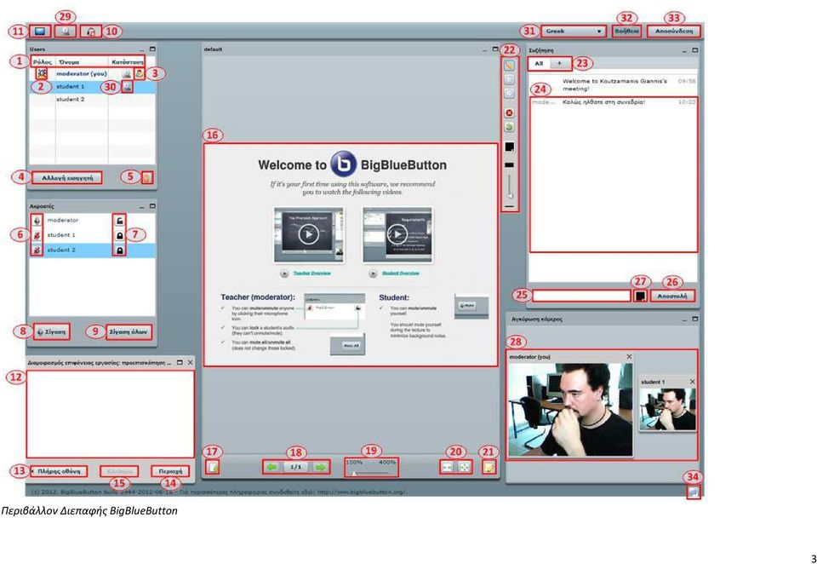Click the Αποστολή send button
The height and width of the screenshot is (564, 817).
[x=672, y=296]
